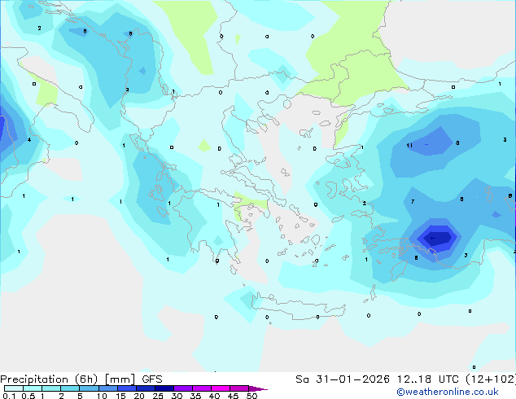This screenshot has width=516, height=399.
Task: Click the legend label '50'
Action: tap(252, 396)
